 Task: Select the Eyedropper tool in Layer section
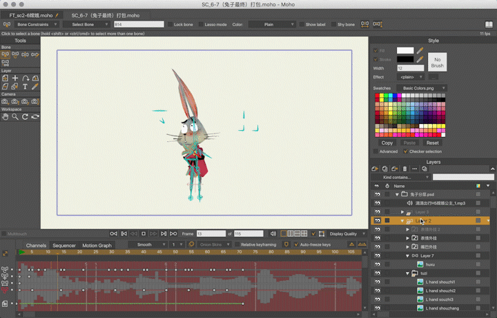tap(35, 86)
